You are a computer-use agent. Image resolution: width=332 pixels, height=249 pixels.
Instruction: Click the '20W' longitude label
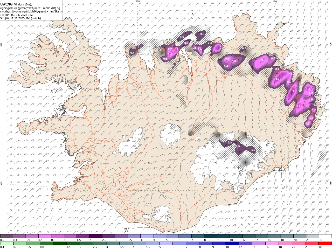(138, 1)
